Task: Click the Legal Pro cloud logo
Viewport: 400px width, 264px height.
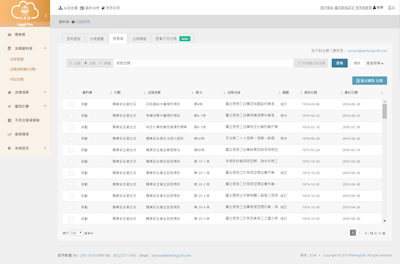Action: tap(25, 11)
